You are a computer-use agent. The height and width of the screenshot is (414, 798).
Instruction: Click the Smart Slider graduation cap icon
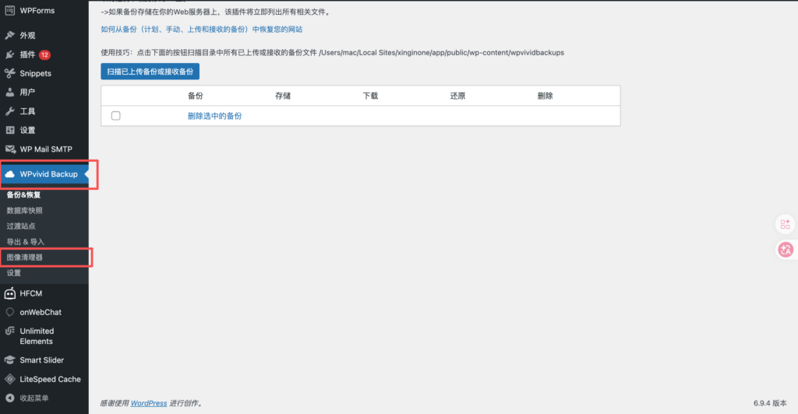tap(9, 360)
